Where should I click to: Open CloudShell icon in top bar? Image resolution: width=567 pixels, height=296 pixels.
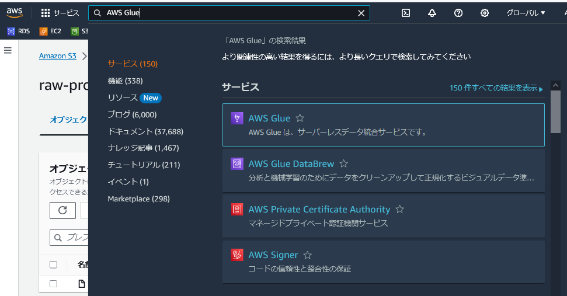[406, 13]
